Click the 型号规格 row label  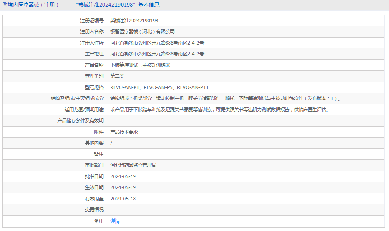(94, 87)
